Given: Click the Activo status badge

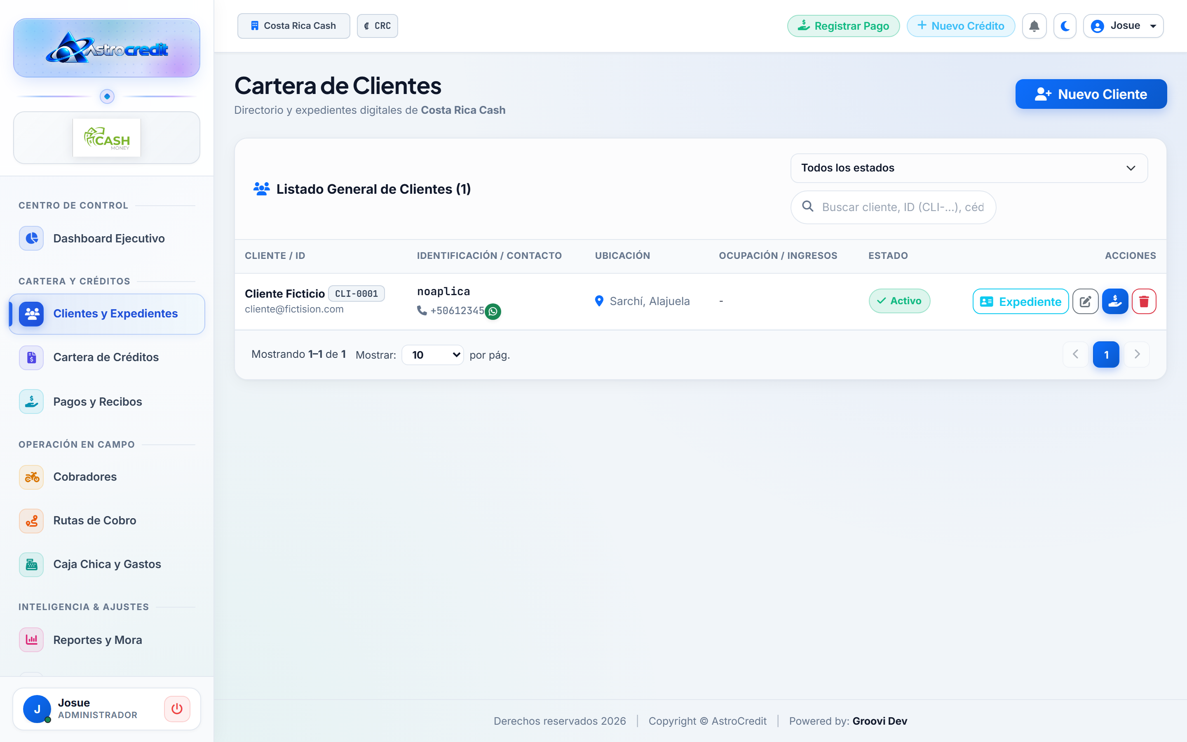Looking at the screenshot, I should [899, 301].
